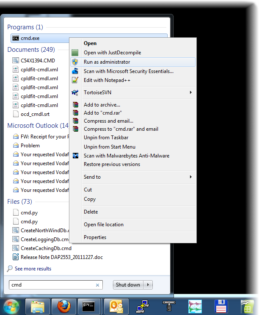Click the cmd.exe program icon

[16, 38]
